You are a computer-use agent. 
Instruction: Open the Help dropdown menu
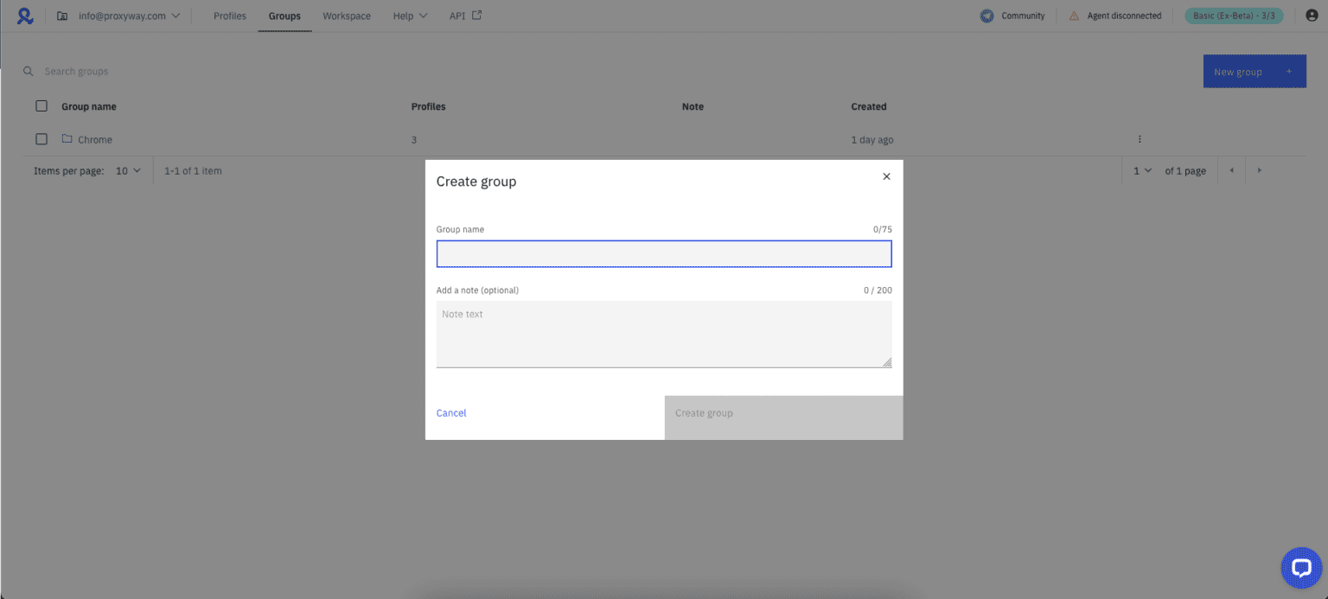click(409, 15)
